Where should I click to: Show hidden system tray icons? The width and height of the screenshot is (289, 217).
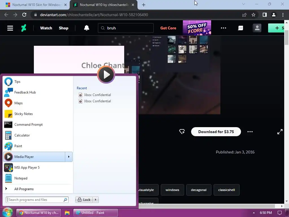click(254, 213)
